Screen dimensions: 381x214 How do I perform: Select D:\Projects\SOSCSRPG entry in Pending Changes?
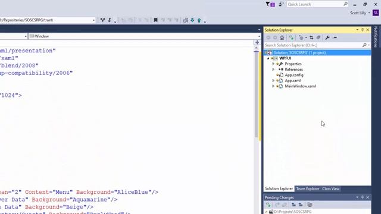(x=292, y=212)
